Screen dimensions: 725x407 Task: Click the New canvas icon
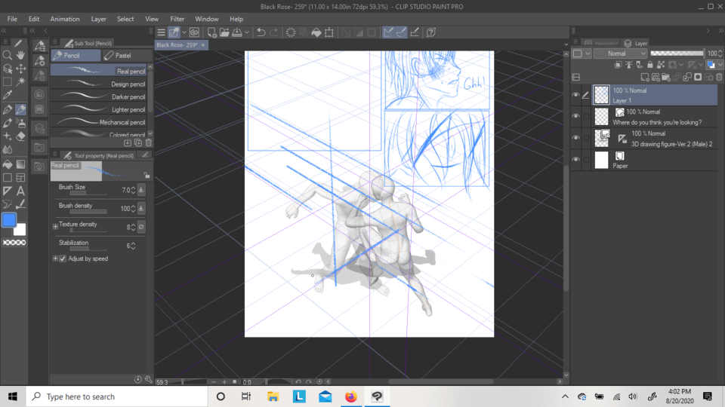pos(211,32)
